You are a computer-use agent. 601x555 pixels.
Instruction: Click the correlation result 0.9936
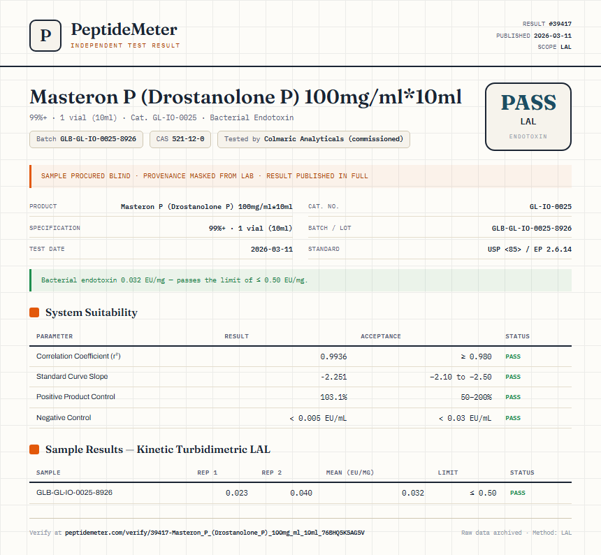coord(333,356)
